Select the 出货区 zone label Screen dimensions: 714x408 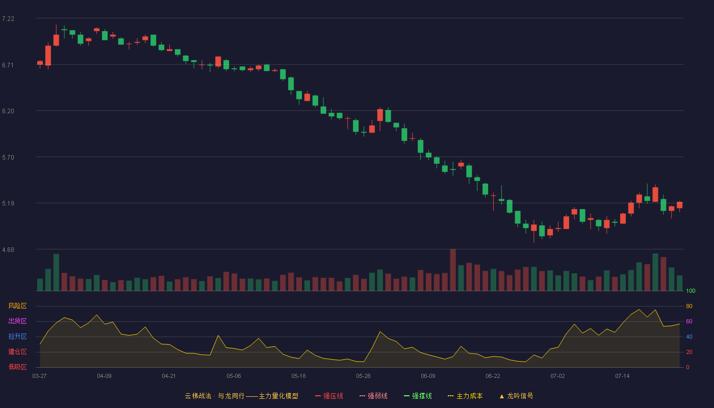tap(17, 321)
